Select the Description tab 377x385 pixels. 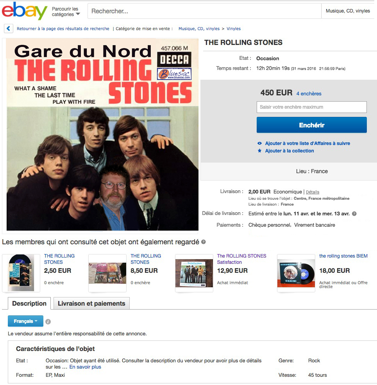pyautogui.click(x=29, y=303)
